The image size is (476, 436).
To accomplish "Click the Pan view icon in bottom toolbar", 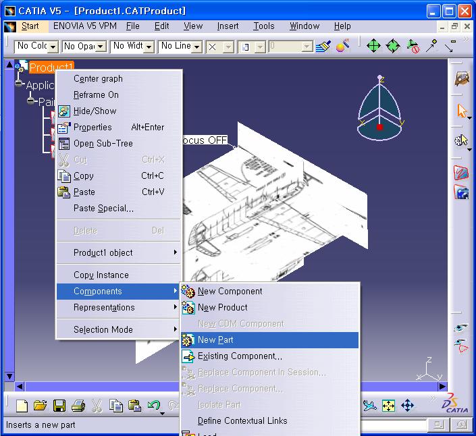I will (407, 406).
